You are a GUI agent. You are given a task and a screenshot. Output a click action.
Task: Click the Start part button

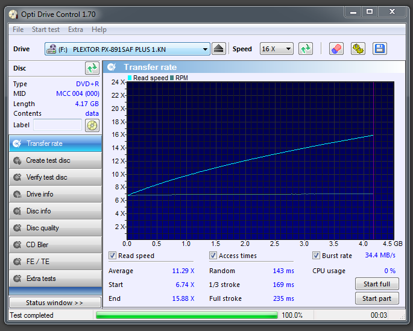coord(377,298)
